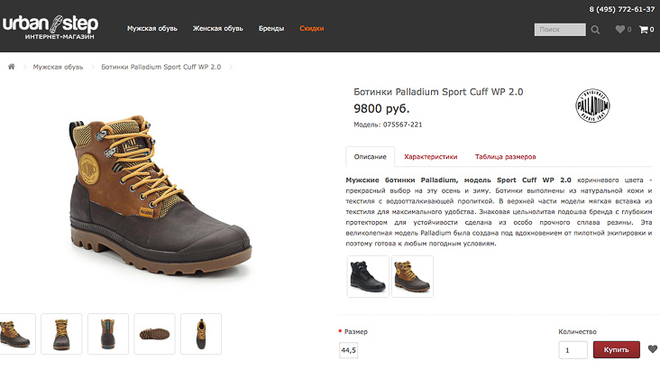Open the Женская обувь menu

(217, 29)
